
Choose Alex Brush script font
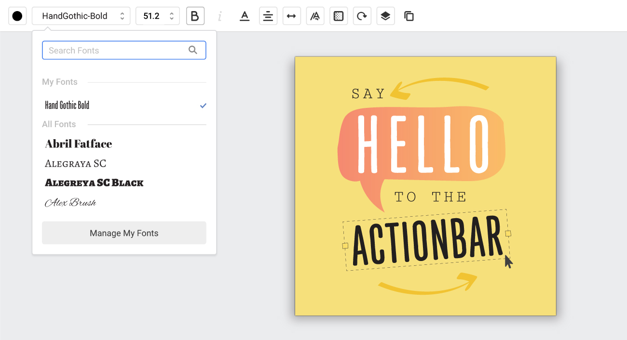click(70, 203)
